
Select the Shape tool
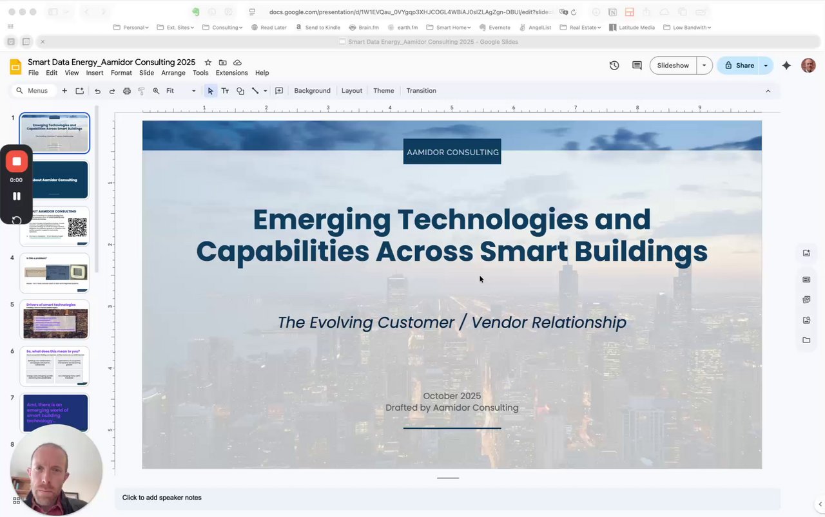(240, 91)
